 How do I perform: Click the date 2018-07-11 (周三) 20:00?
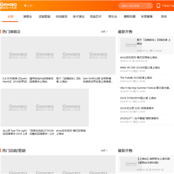[x=132, y=101]
